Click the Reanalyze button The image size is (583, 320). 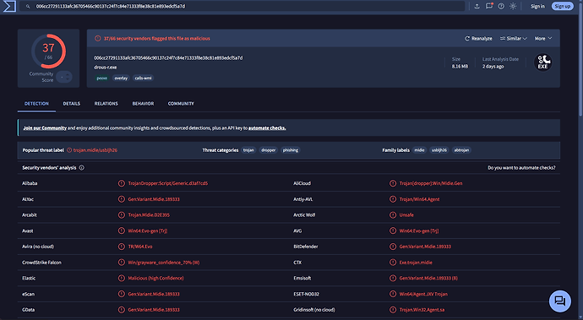click(x=478, y=38)
